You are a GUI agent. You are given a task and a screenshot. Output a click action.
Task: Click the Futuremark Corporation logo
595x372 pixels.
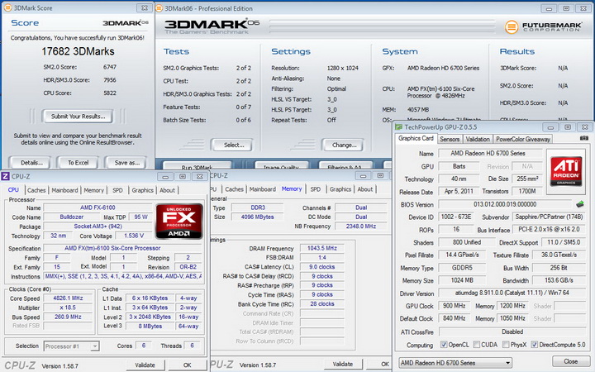(543, 26)
